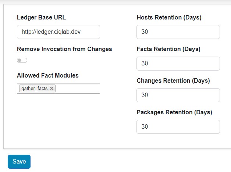This screenshot has height=172, width=231.
Task: Click the Hosts Retention (Days) label
Action: pos(169,17)
